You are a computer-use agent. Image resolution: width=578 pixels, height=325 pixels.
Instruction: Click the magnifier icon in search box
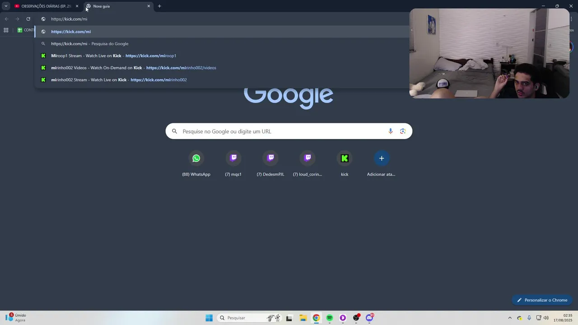(x=174, y=131)
